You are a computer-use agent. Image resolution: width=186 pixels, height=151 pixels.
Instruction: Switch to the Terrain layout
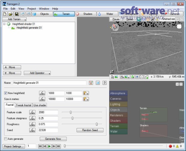64,14
